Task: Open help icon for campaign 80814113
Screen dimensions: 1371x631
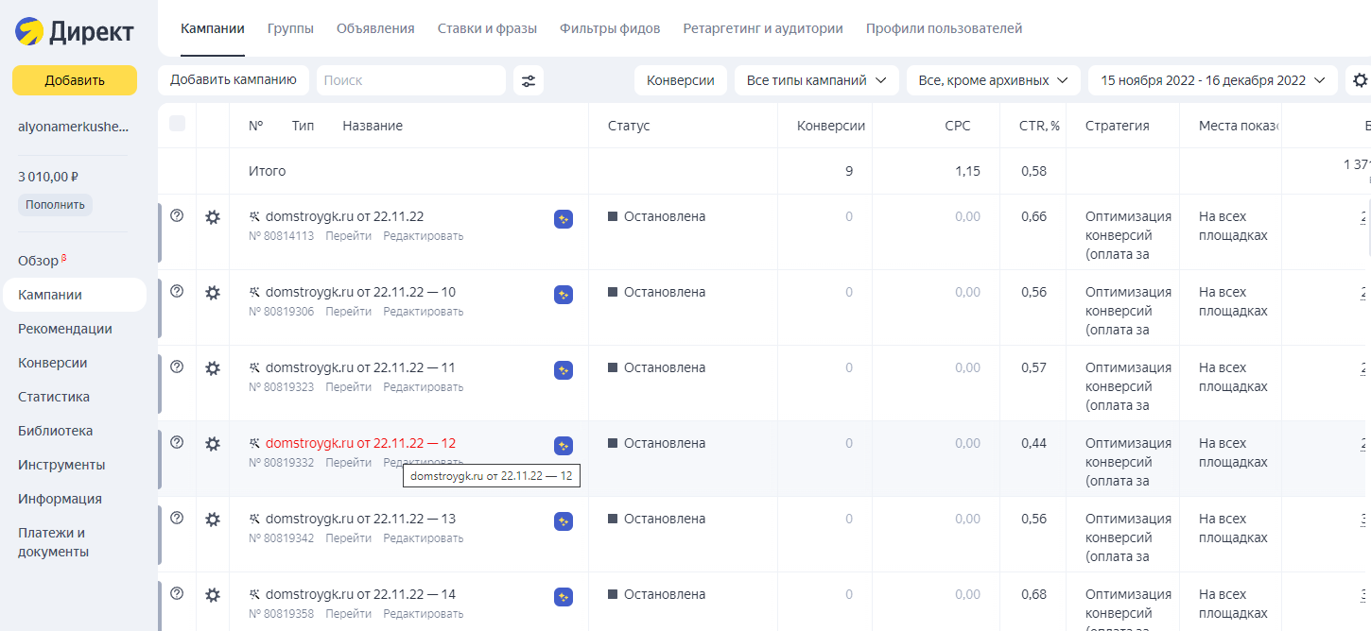Action: click(177, 215)
